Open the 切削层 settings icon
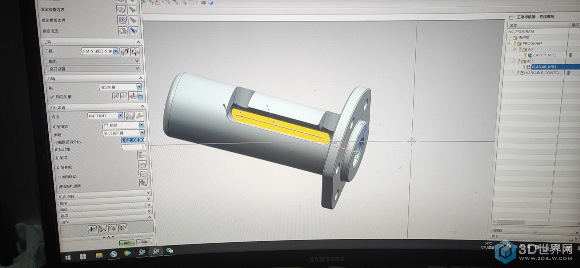Screen dimensions: 580x268 coord(142,155)
